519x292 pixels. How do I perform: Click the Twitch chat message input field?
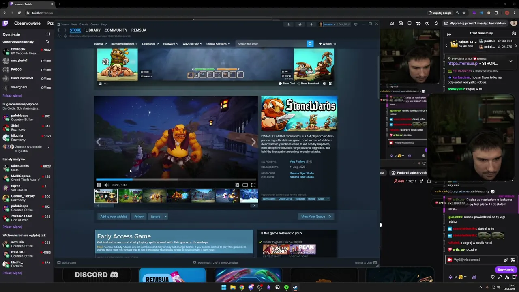(x=476, y=260)
